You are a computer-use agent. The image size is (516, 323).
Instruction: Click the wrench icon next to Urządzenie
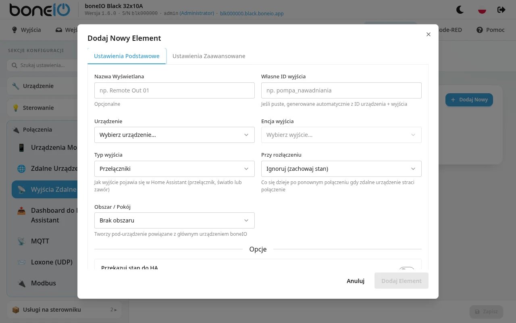click(x=16, y=86)
